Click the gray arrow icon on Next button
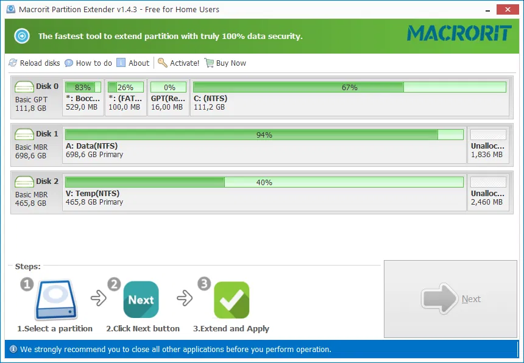524x363 pixels. tap(439, 298)
